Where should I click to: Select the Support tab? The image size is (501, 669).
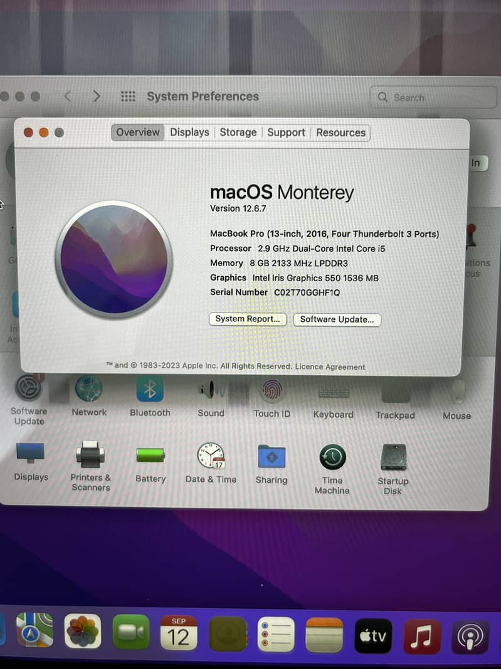pyautogui.click(x=286, y=132)
